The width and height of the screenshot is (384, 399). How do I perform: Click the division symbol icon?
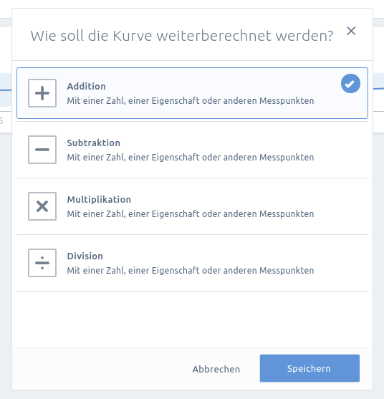coord(42,263)
